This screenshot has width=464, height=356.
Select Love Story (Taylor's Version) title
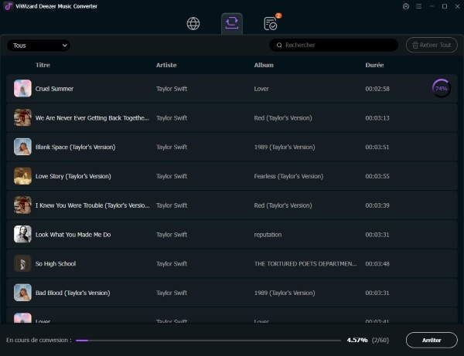(73, 176)
